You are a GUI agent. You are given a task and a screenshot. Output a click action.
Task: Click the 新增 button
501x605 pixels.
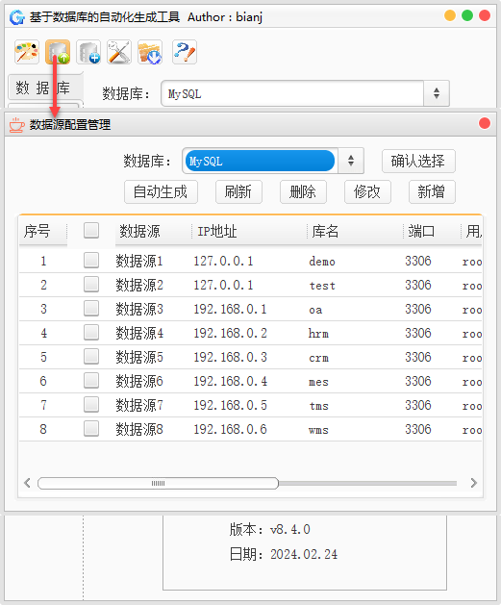pos(432,191)
